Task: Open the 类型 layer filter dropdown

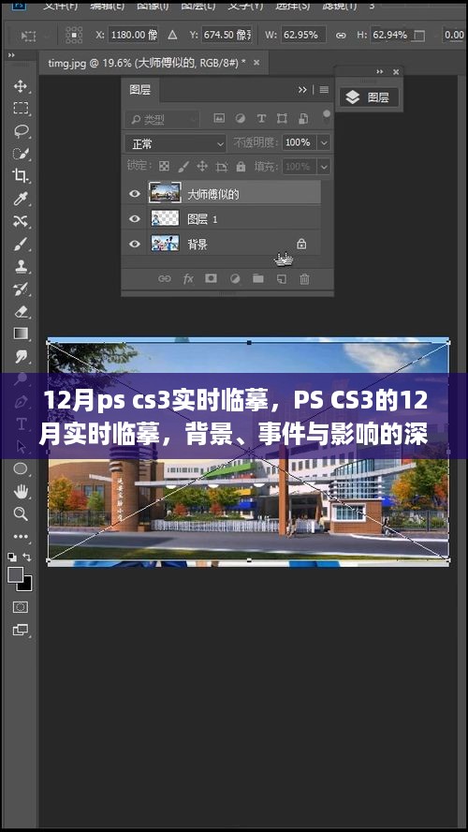Action: (x=162, y=119)
